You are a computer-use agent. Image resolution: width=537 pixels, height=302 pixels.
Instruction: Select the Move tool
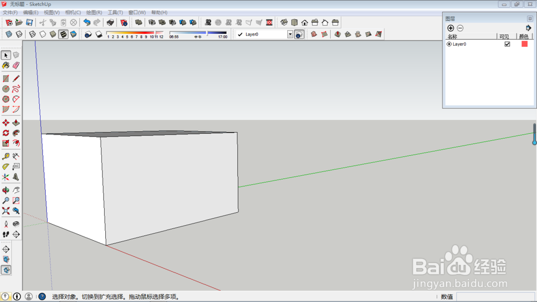click(x=6, y=123)
